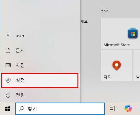The image size is (140, 115).
Task: Click the magnifier icon in search box
Action: click(21, 109)
